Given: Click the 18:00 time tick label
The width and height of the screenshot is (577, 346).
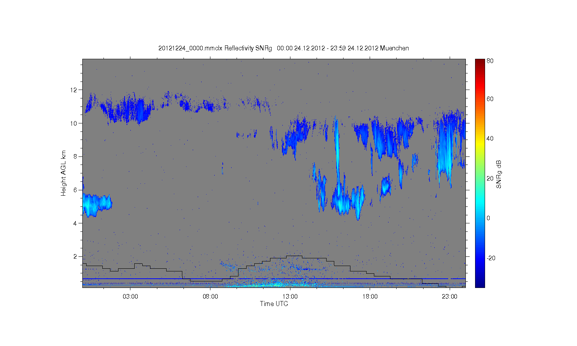Looking at the screenshot, I should tap(370, 297).
